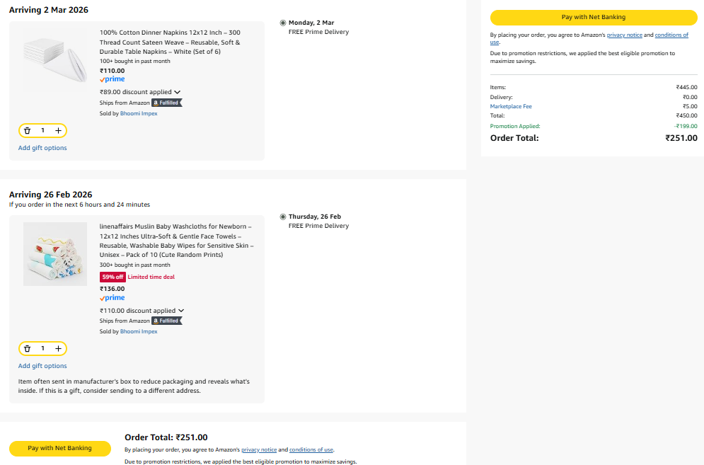
Task: Increase quantity of Cotton Dinner Napkins
Action: pos(58,130)
